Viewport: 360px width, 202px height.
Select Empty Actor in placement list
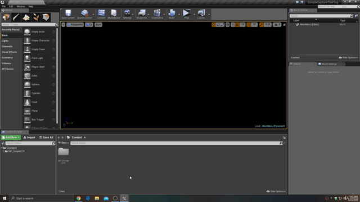[x=39, y=31]
